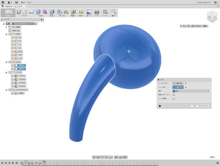Click the Undo arrow in the top bar
The width and height of the screenshot is (220, 166).
click(22, 3)
